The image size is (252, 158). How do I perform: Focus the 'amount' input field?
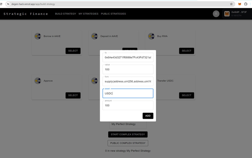[128, 105]
